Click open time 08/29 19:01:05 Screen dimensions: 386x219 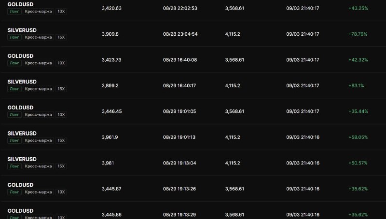[179, 111]
